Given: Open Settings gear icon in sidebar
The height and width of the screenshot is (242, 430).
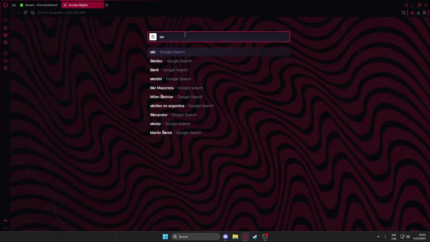Looking at the screenshot, I should click(5, 68).
